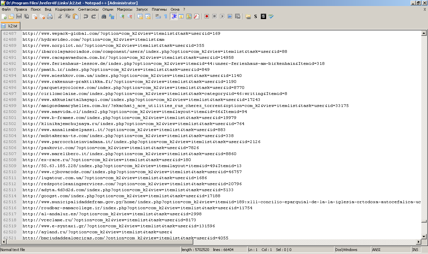428x254 pixels.
Task: Open the Поиск menu
Action: coord(36,9)
